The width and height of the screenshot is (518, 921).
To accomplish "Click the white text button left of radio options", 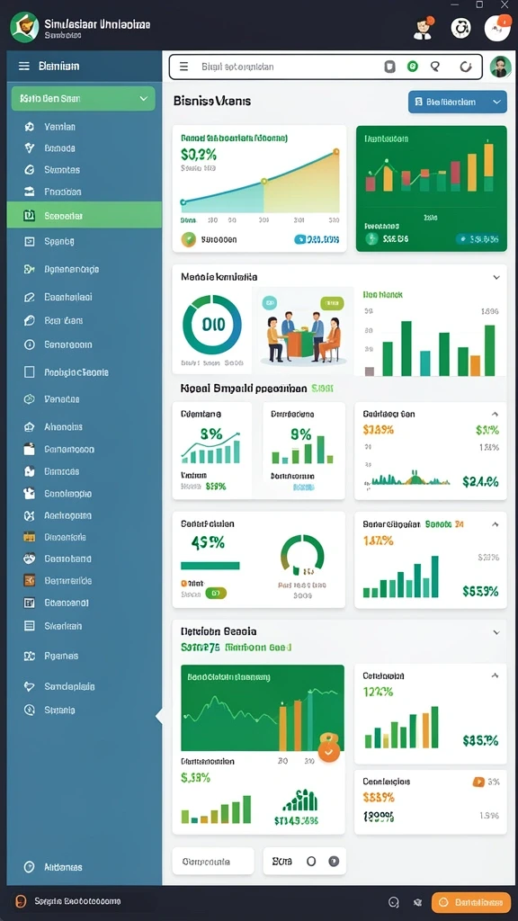I will coord(213,862).
